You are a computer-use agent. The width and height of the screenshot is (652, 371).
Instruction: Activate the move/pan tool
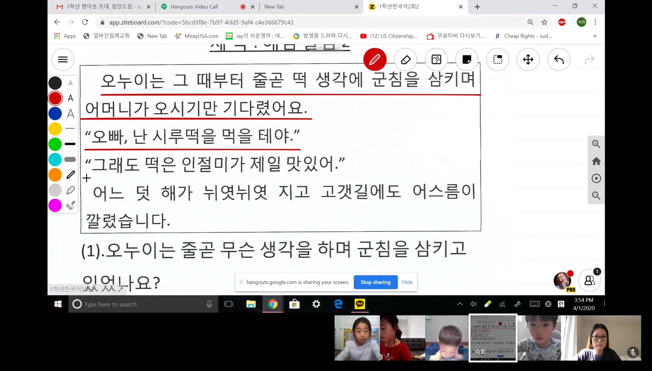coord(528,59)
